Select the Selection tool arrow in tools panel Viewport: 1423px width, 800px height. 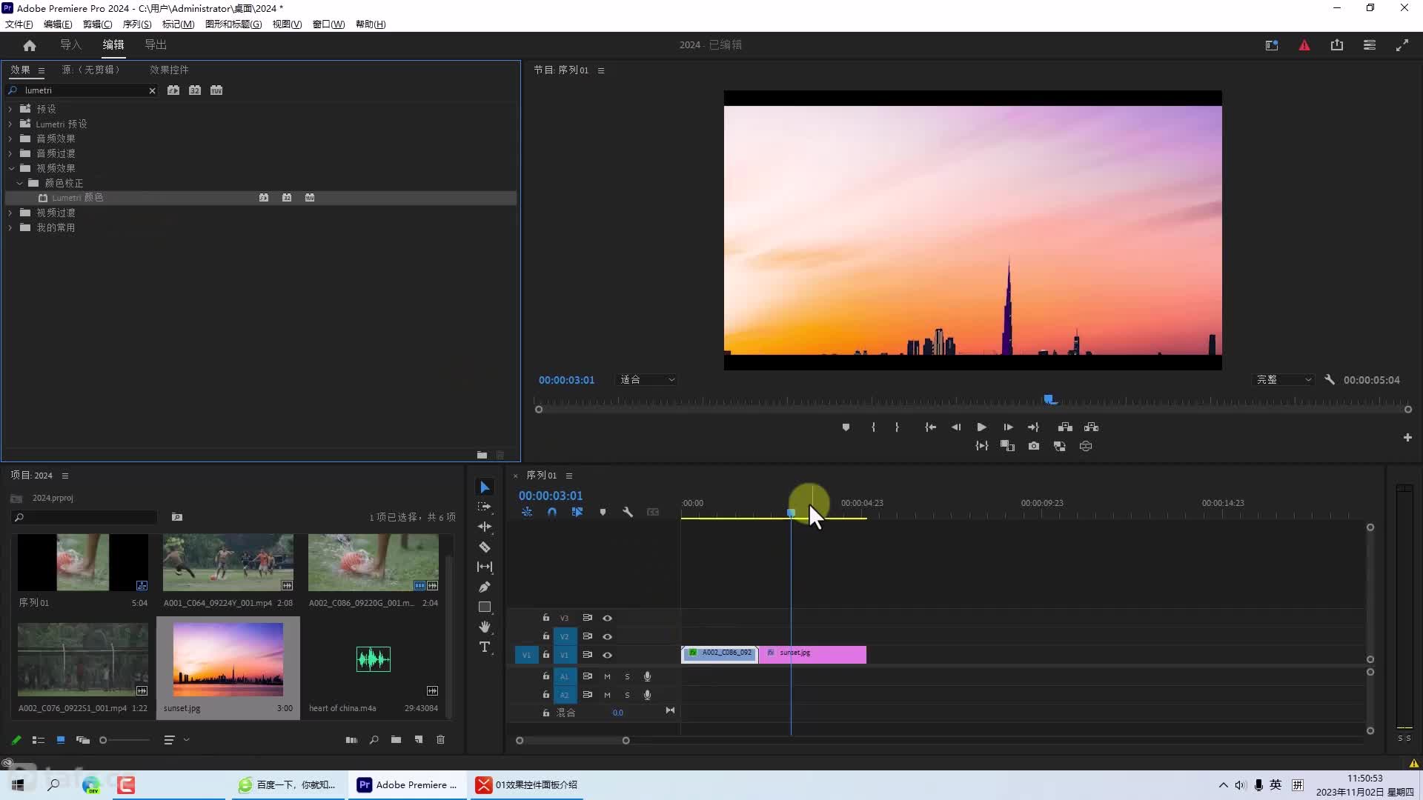click(485, 487)
